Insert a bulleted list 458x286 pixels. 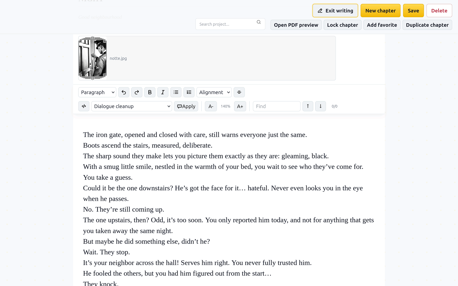176,92
